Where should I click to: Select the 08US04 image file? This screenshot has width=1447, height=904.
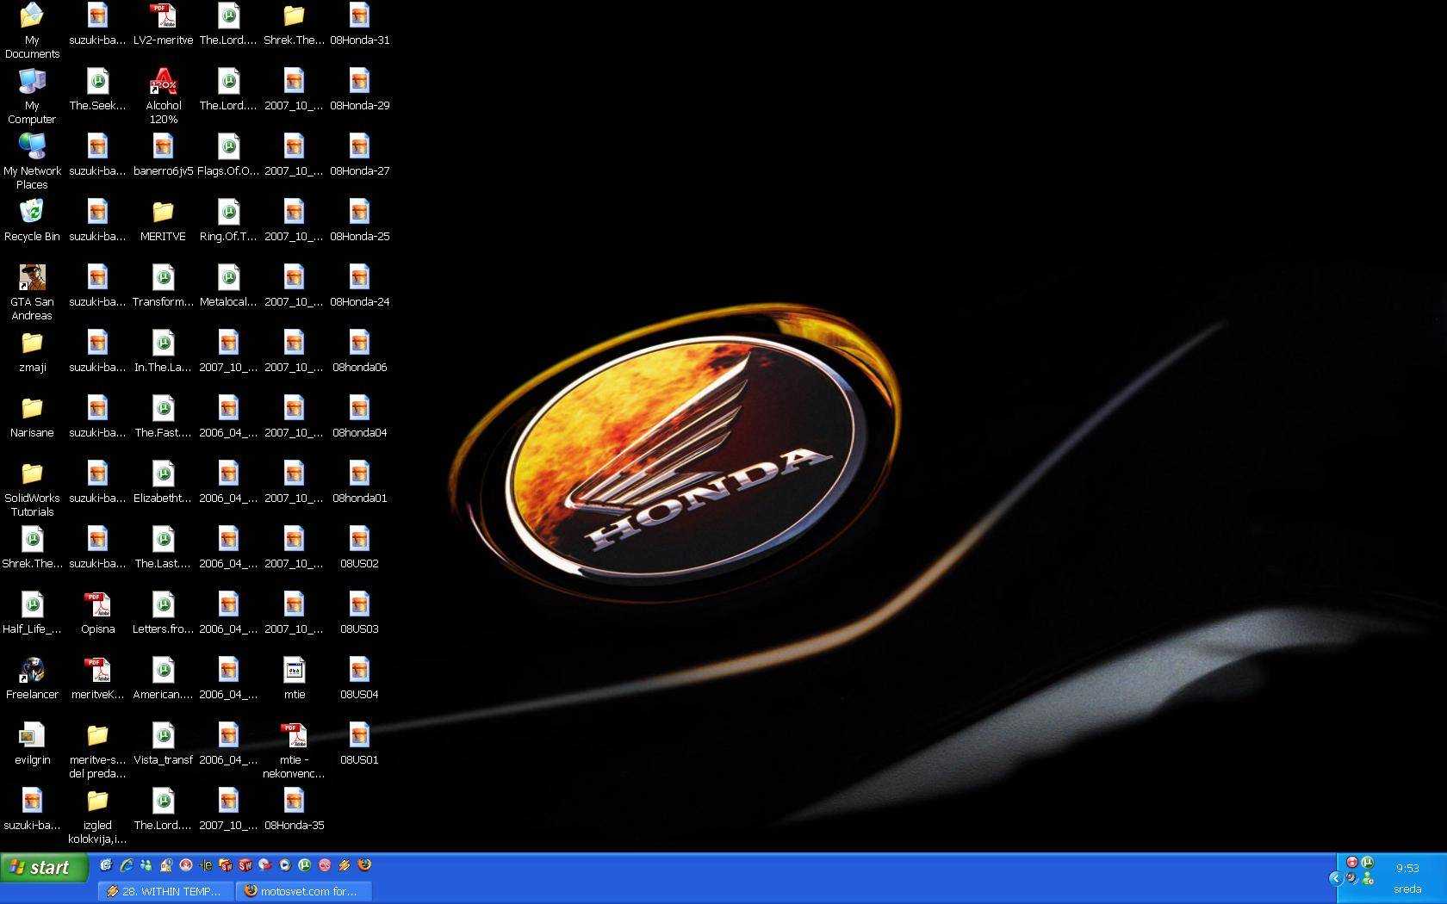[x=359, y=678]
